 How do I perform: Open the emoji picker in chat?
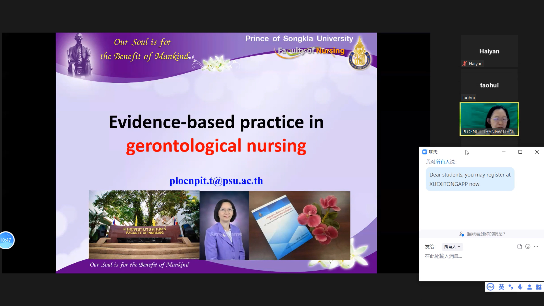(528, 246)
